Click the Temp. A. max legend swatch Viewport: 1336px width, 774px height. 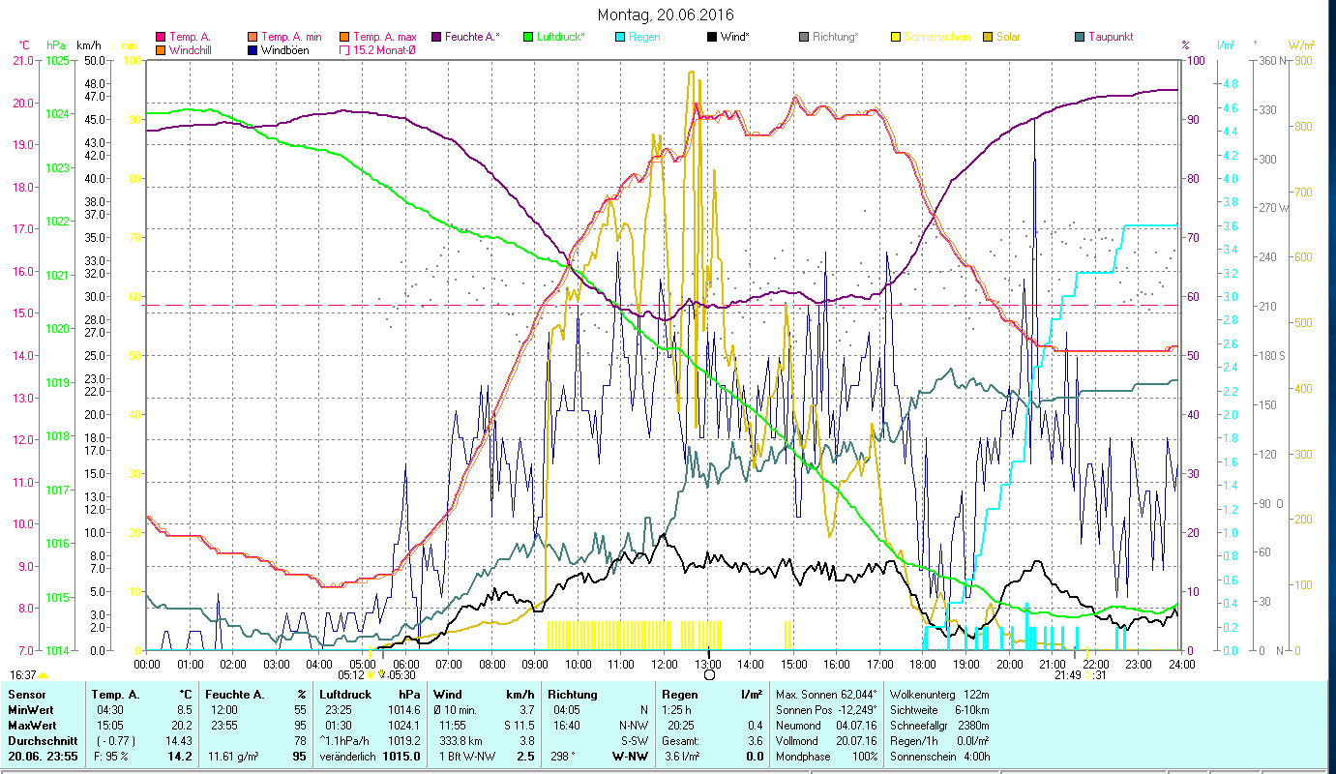[x=345, y=38]
